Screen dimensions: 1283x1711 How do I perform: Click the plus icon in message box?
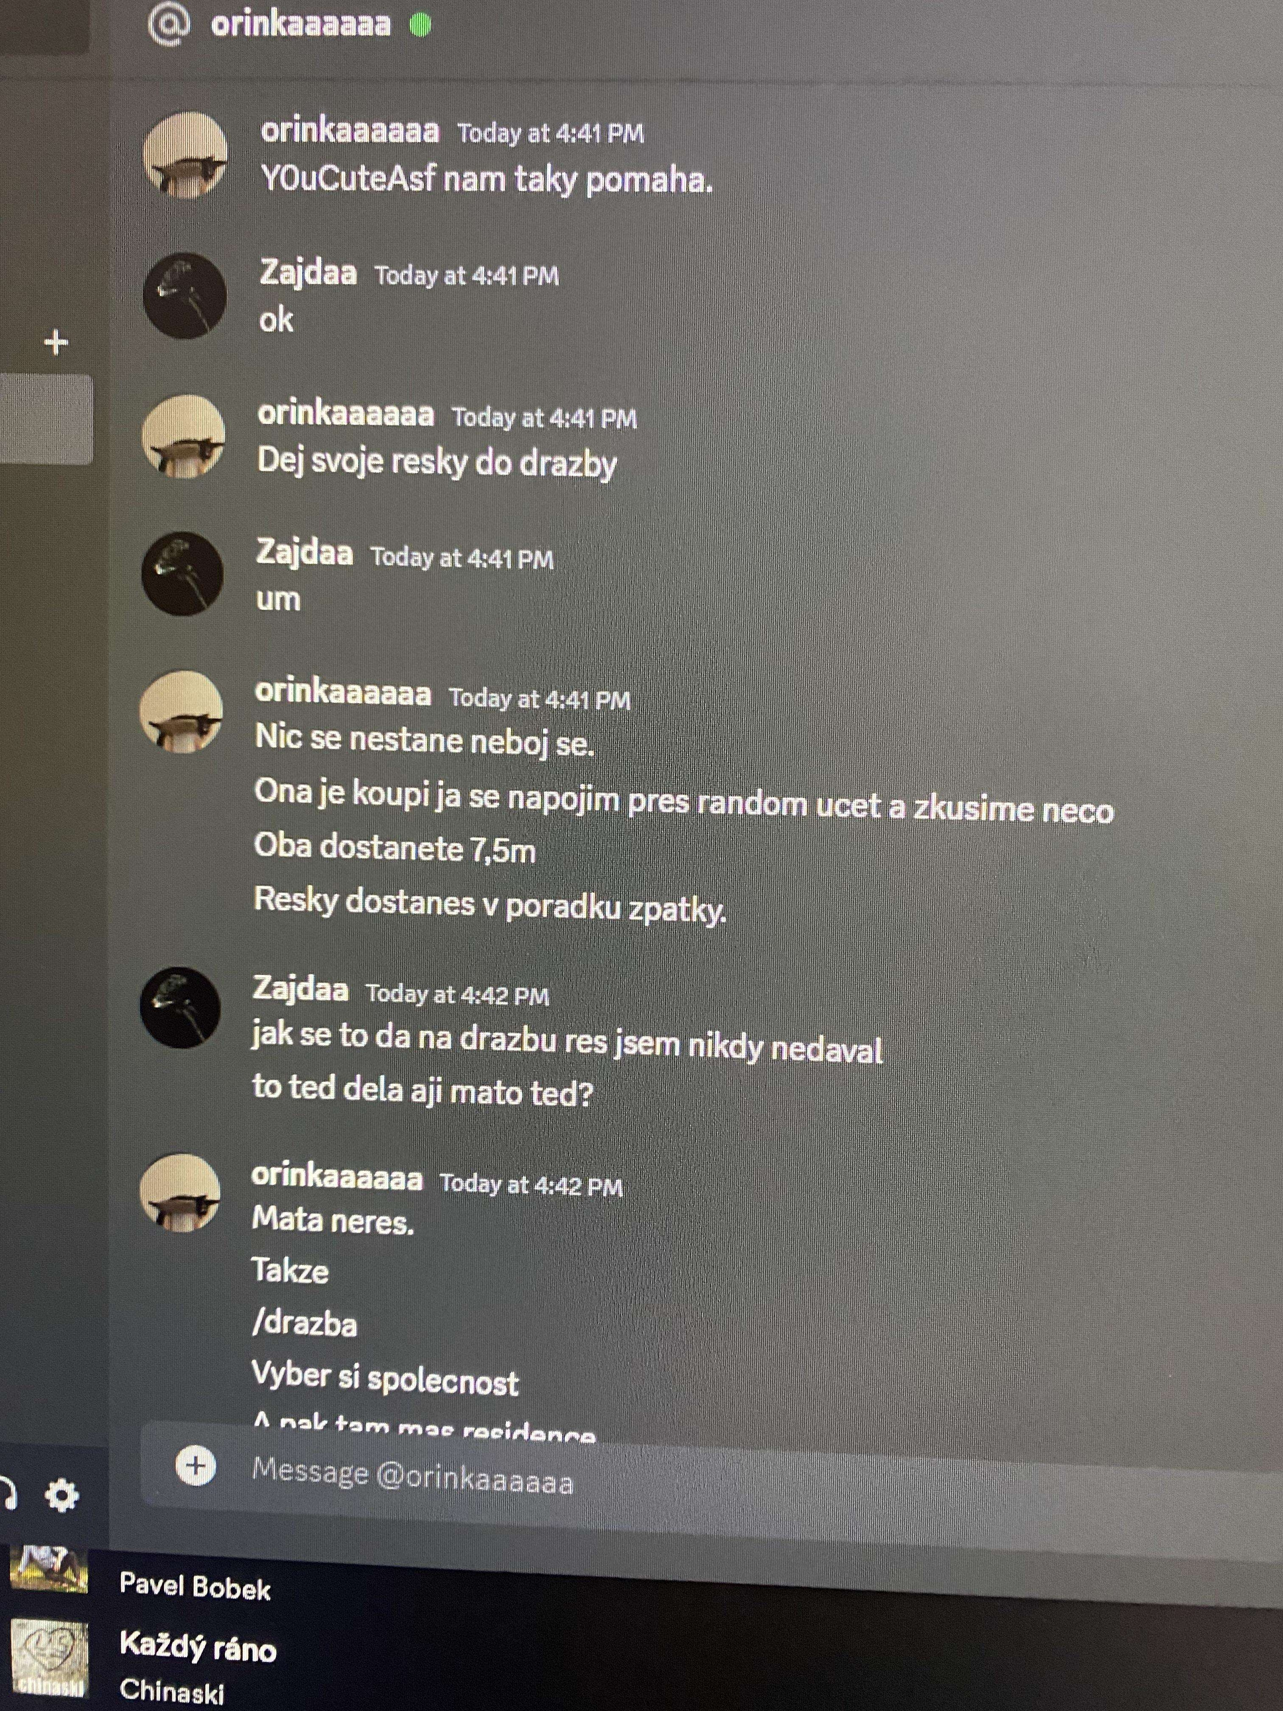[x=196, y=1464]
